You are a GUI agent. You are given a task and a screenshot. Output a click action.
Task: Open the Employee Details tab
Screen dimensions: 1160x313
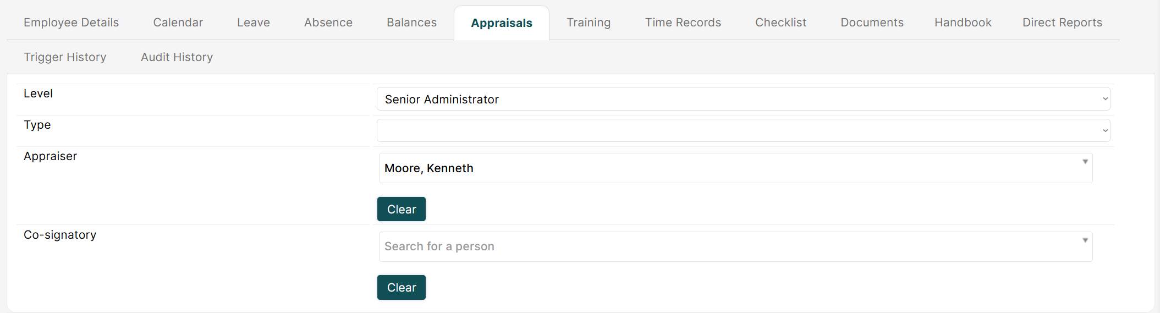click(x=71, y=23)
